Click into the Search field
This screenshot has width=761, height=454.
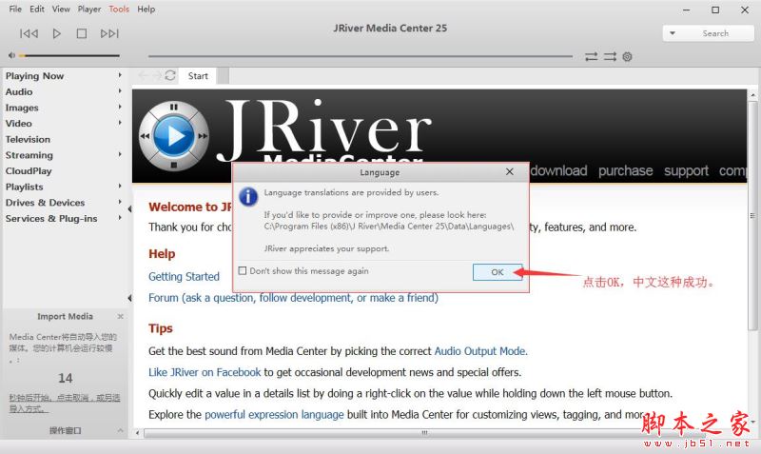pos(715,33)
